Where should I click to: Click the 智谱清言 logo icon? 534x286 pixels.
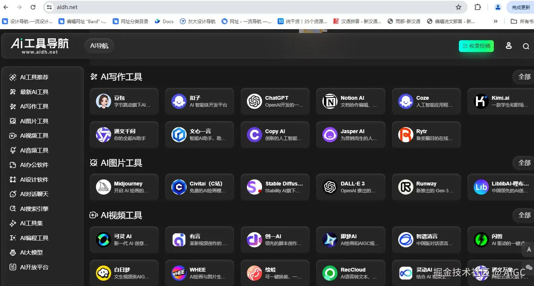[x=405, y=240]
